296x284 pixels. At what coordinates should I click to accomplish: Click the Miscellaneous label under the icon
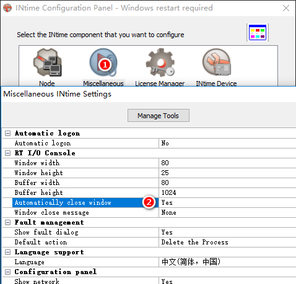pyautogui.click(x=103, y=84)
